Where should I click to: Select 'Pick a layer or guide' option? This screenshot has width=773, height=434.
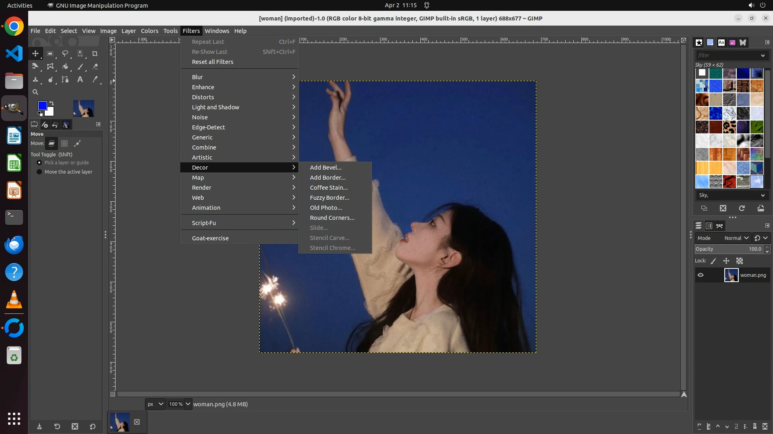click(x=39, y=163)
